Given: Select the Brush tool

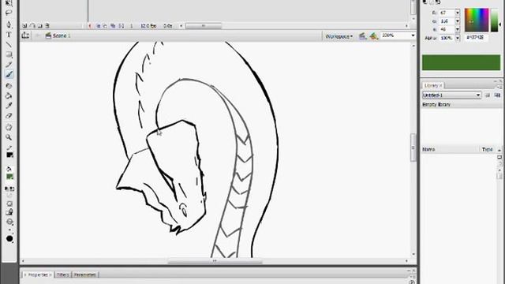Looking at the screenshot, I should point(9,74).
